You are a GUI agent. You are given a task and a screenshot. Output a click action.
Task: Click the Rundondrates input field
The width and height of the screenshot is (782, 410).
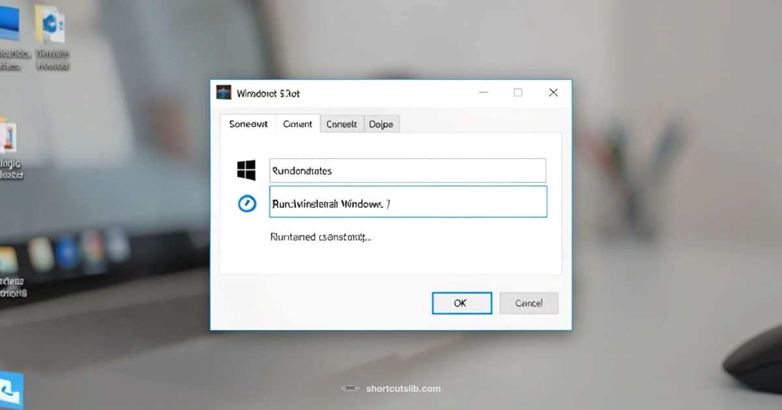pos(407,171)
